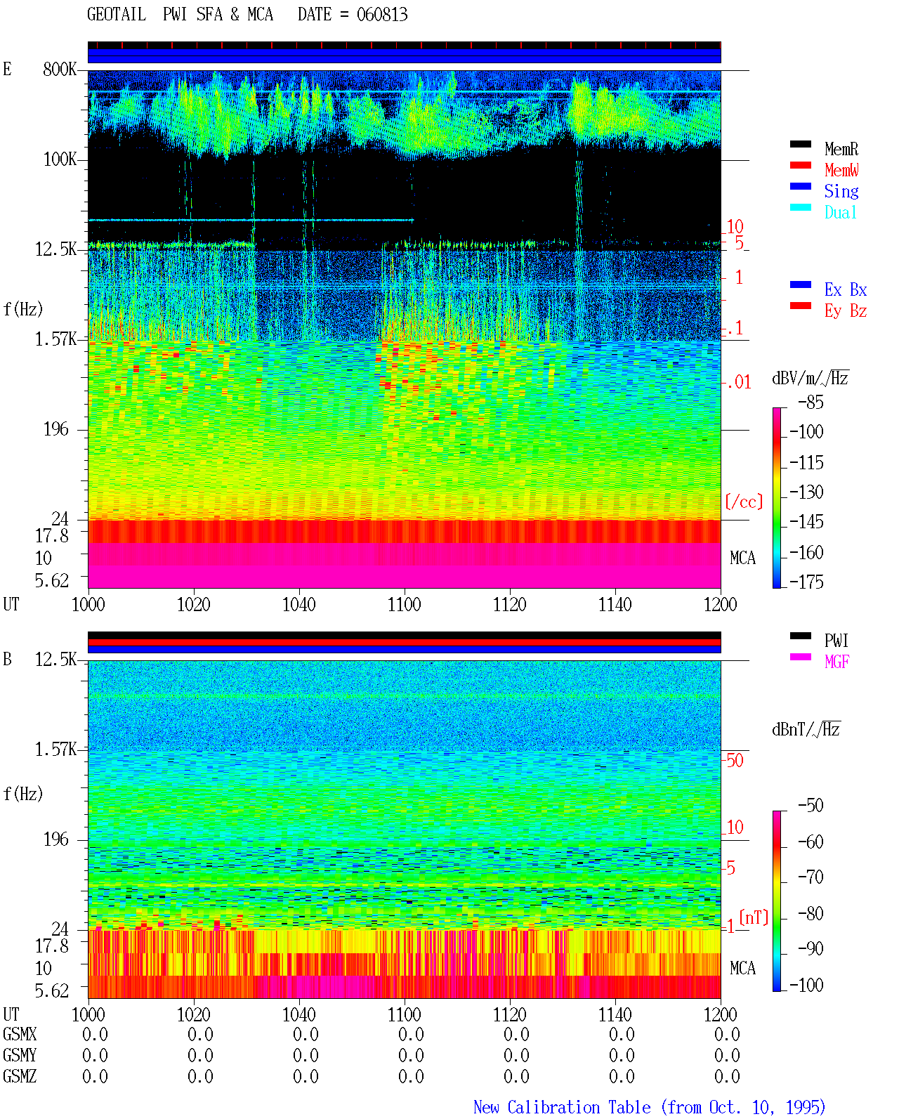
Task: Click the blue Ex Bx legend swatch
Action: pyautogui.click(x=801, y=284)
